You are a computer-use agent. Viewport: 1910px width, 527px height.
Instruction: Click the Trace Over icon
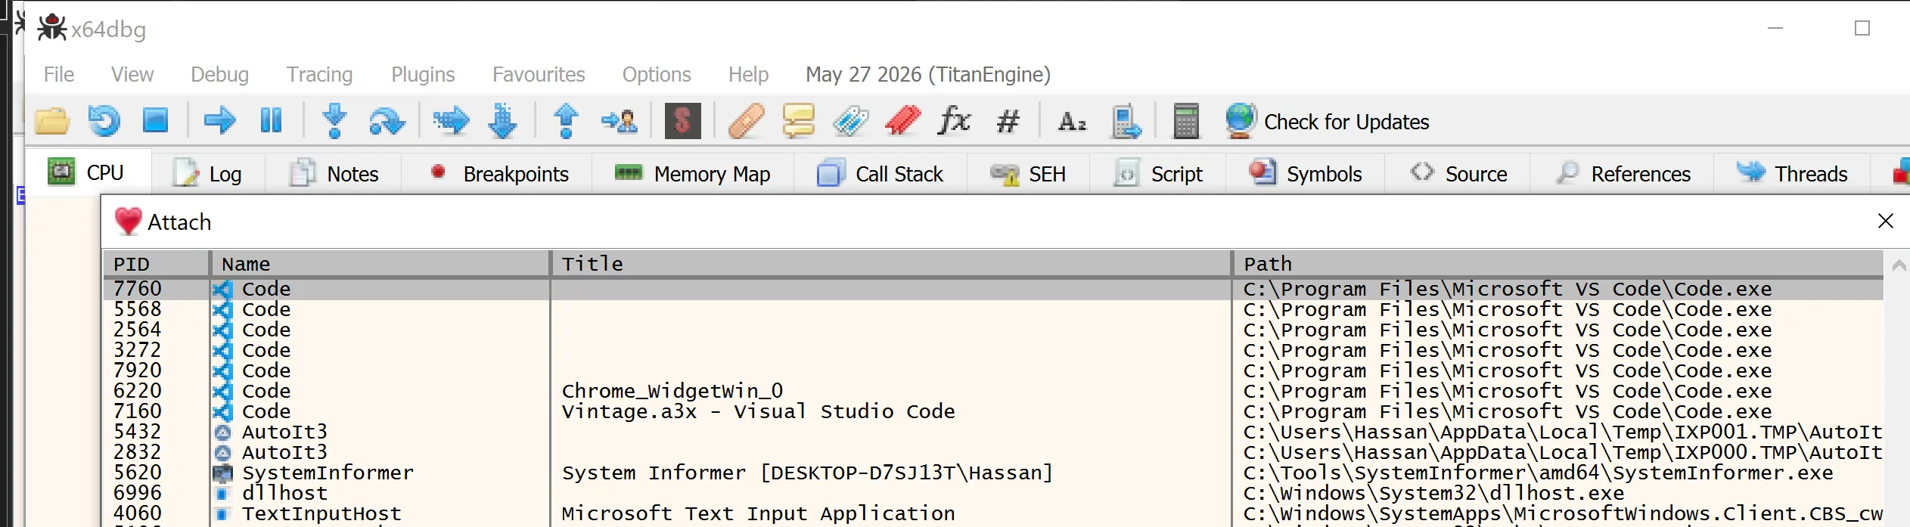[502, 121]
